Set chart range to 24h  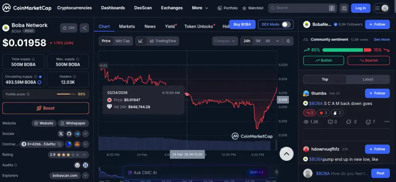pyautogui.click(x=247, y=41)
